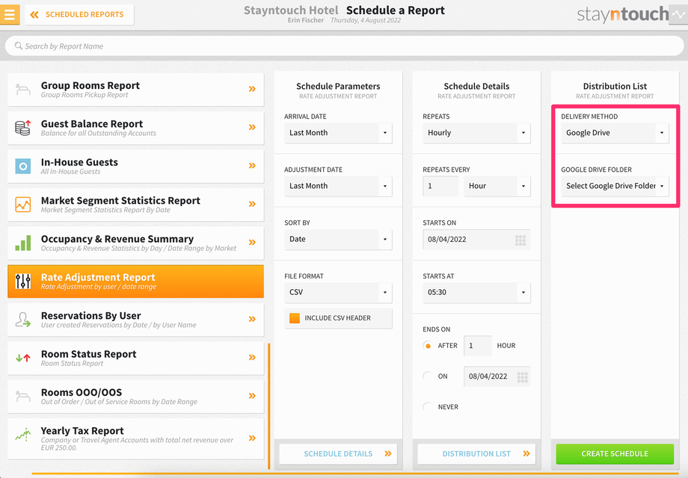Toggle the Include CSV Header checkbox

295,318
